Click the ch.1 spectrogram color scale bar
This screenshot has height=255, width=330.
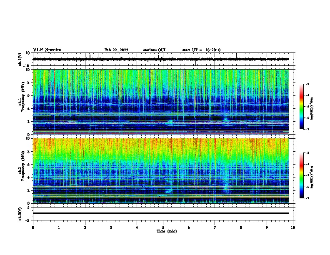tap(301, 107)
